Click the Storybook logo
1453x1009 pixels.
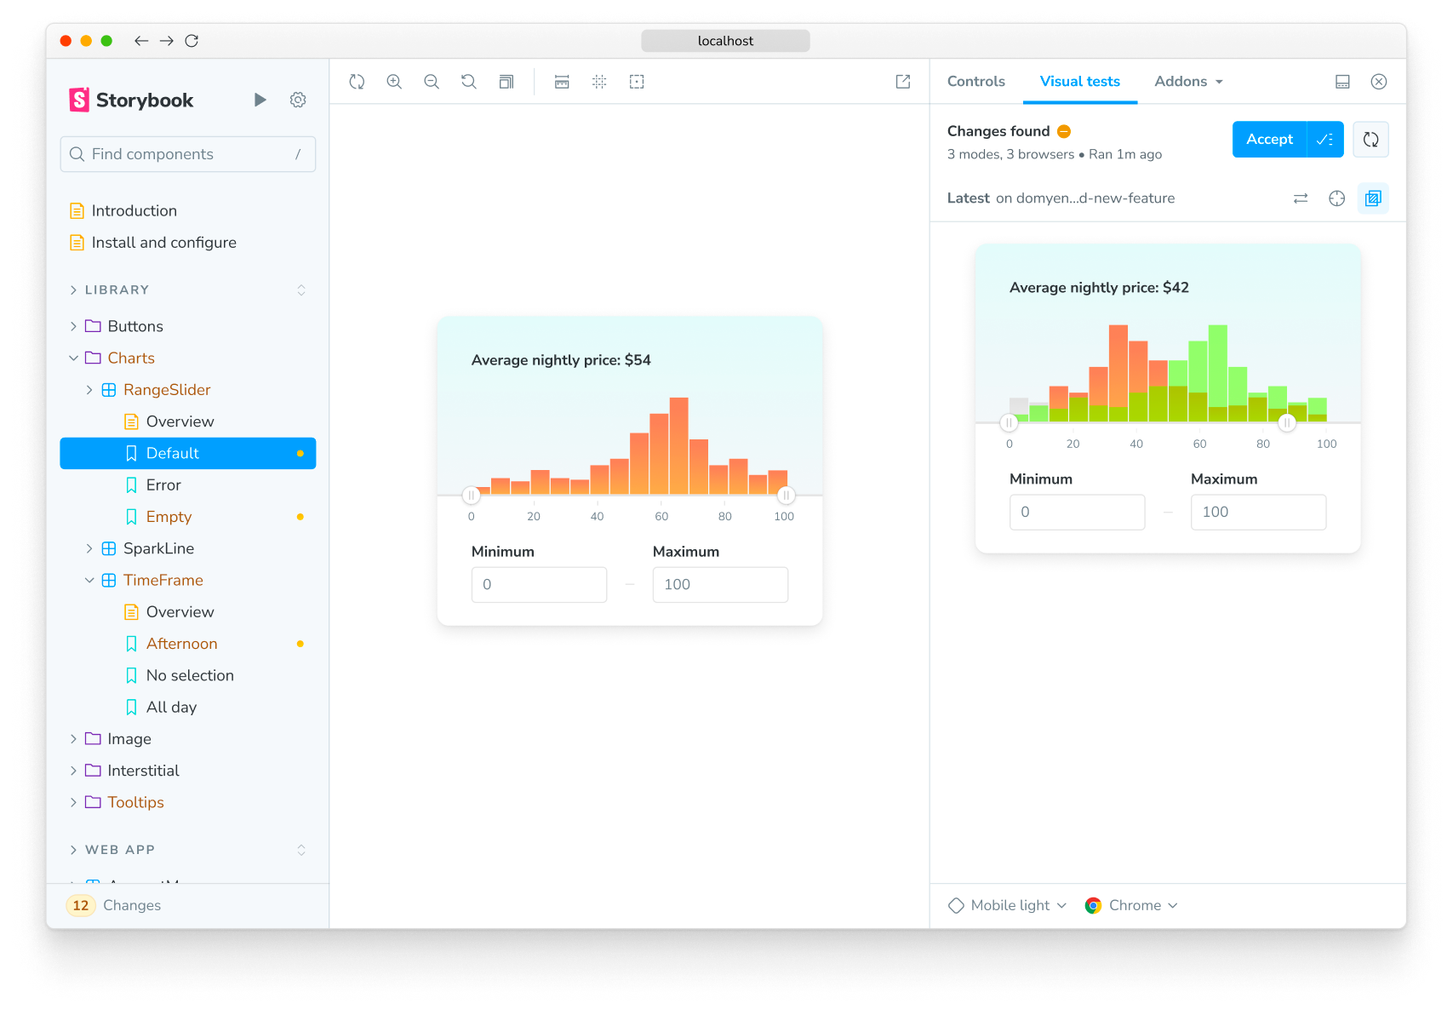click(x=131, y=100)
